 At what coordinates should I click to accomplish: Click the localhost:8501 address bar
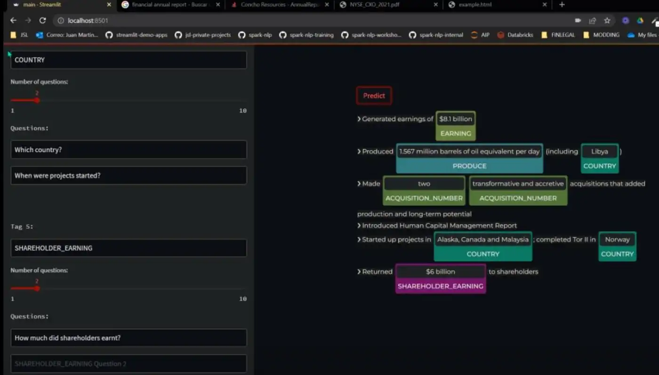311,20
